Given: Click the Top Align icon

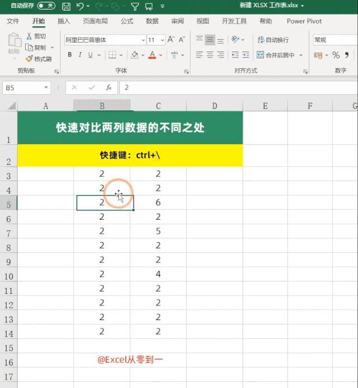Looking at the screenshot, I should coord(199,40).
